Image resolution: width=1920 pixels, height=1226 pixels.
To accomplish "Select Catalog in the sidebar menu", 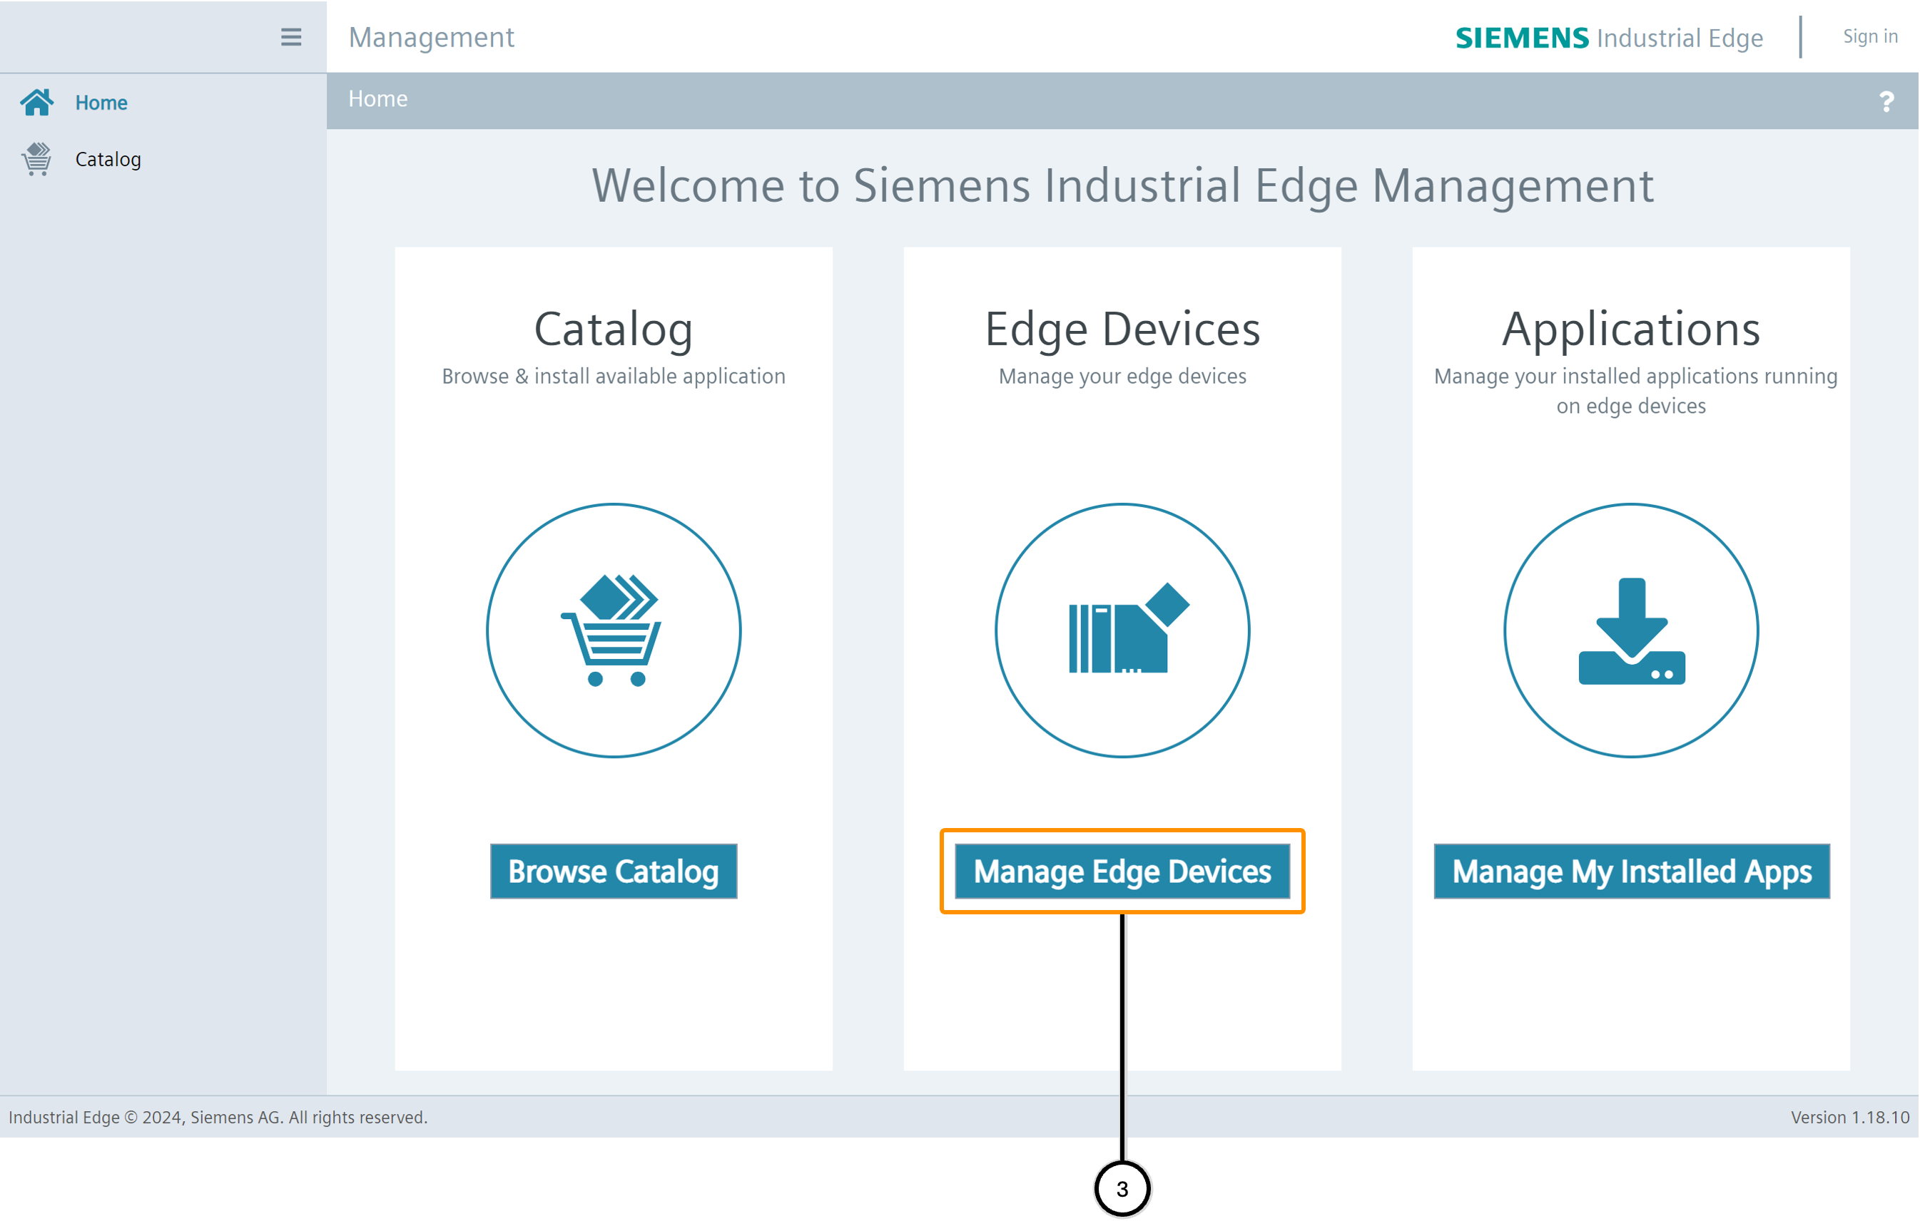I will click(108, 160).
